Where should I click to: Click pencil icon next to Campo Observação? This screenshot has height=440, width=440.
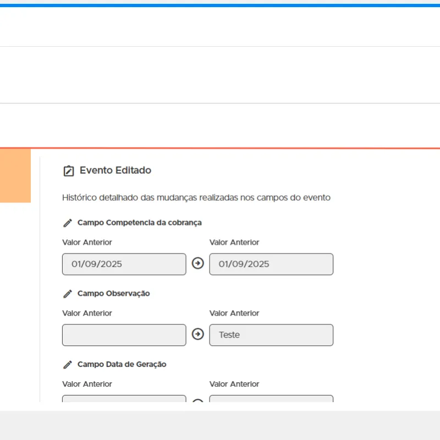point(68,294)
